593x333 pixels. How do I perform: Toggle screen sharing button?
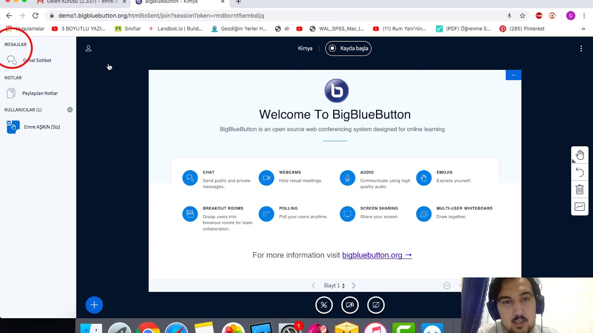(x=376, y=305)
